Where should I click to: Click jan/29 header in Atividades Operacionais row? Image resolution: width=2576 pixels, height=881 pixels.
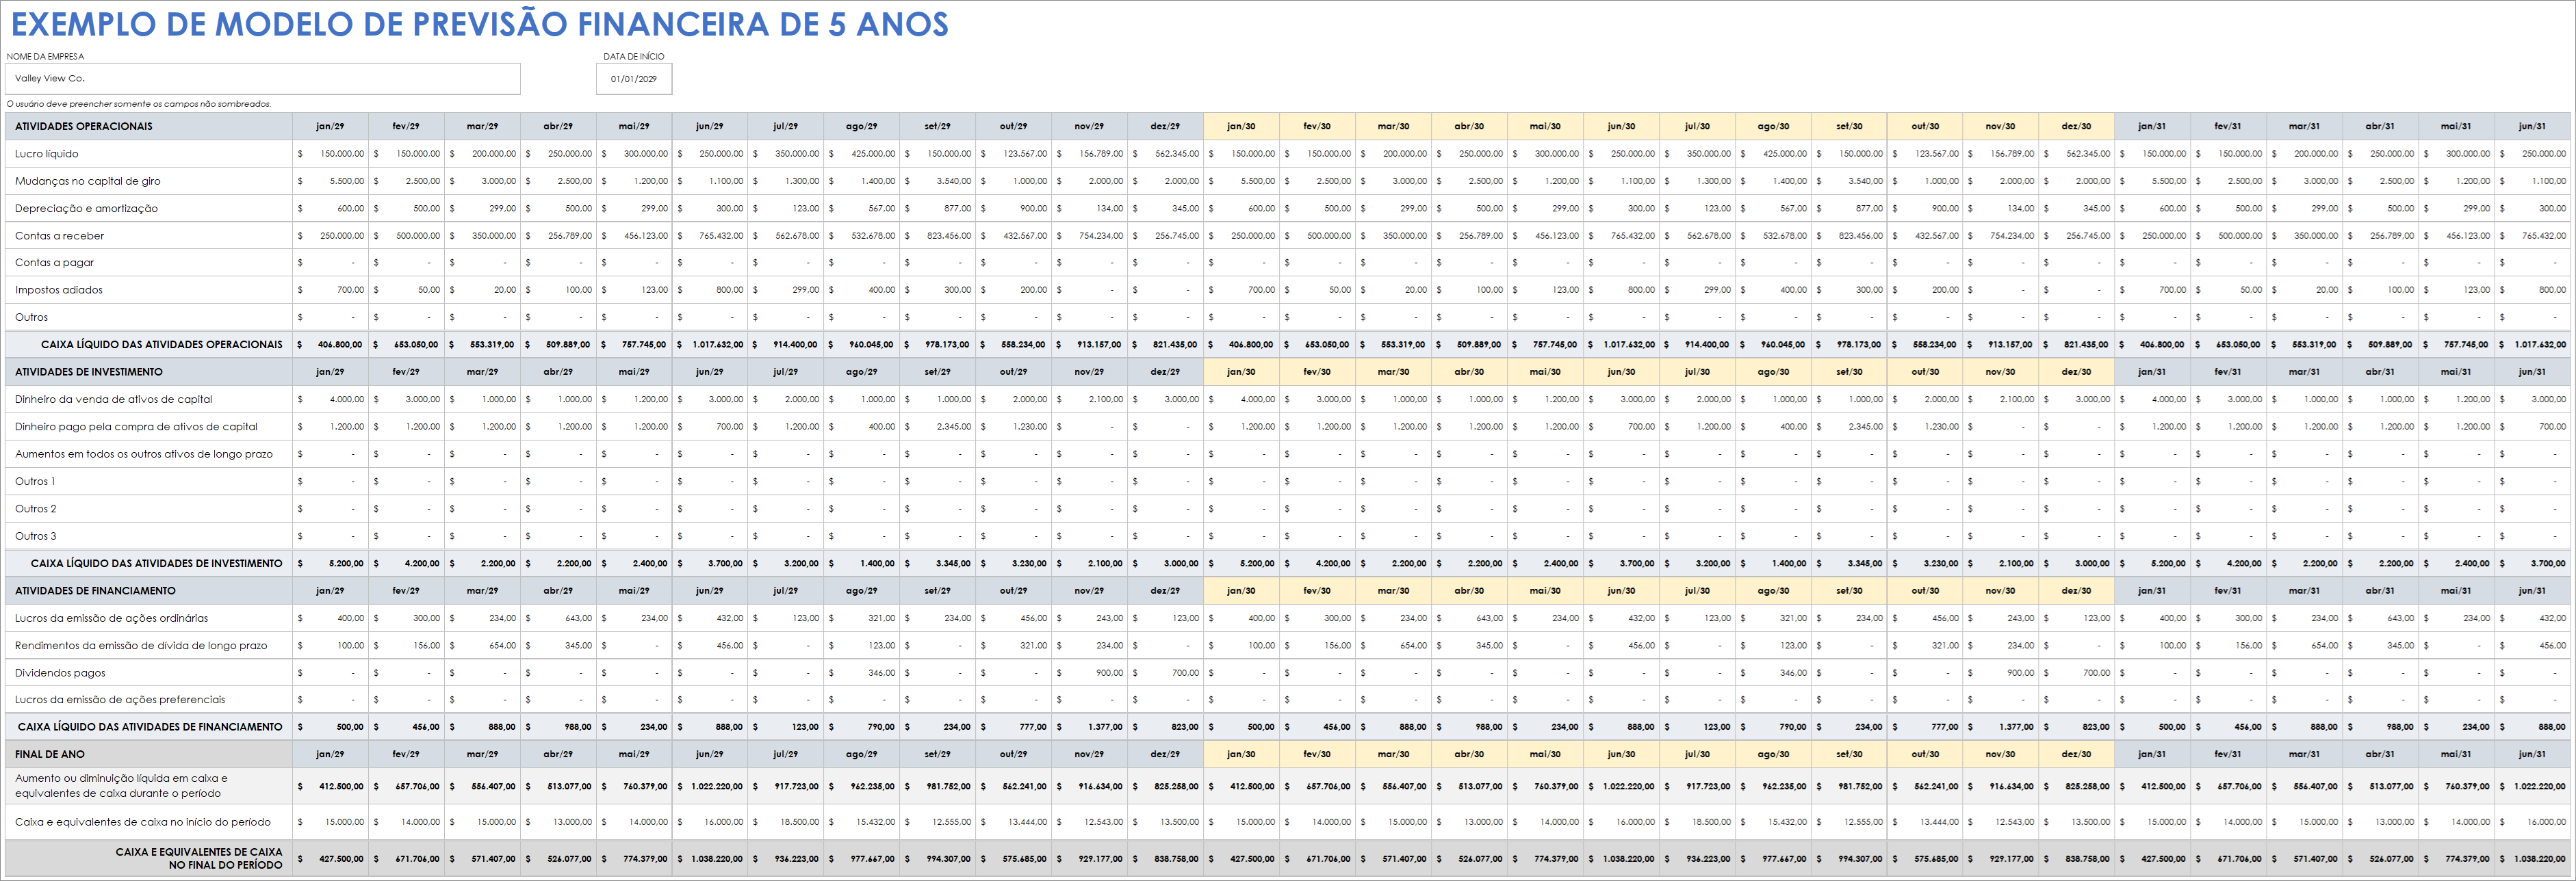point(330,126)
